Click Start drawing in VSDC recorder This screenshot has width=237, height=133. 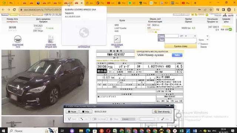162,112
